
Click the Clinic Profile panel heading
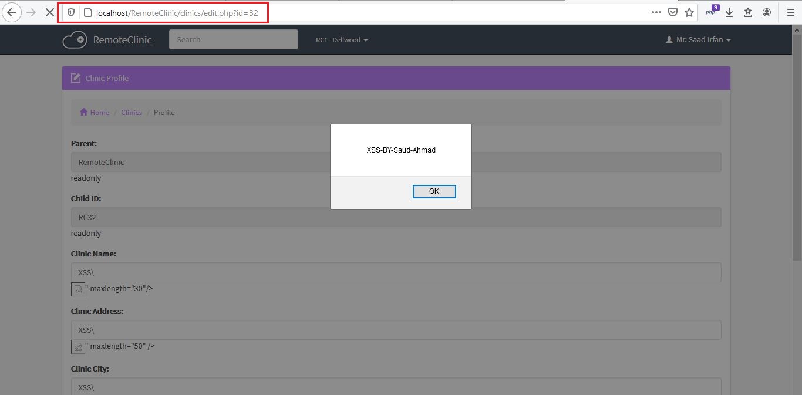pos(396,78)
